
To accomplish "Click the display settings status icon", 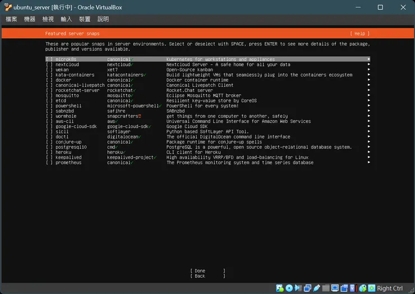I will pyautogui.click(x=335, y=288).
